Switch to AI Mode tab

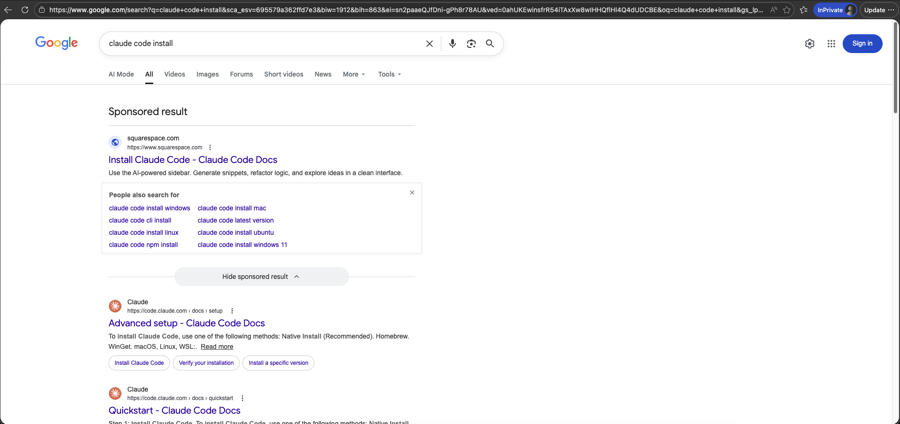(121, 74)
